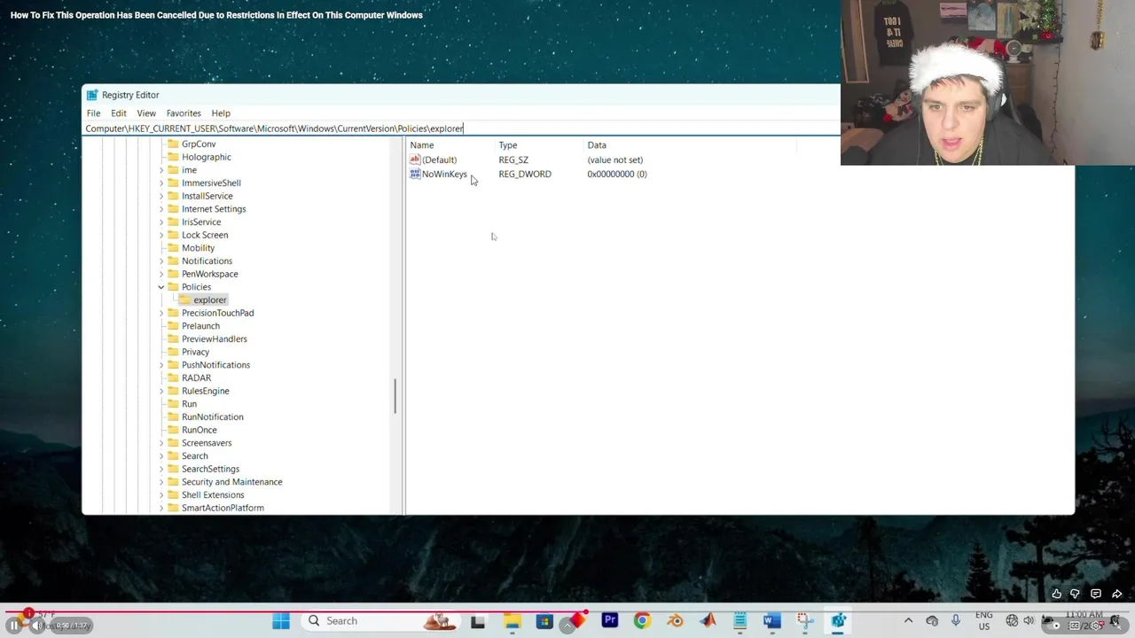Expand the Shell Extensions key

pos(161,495)
